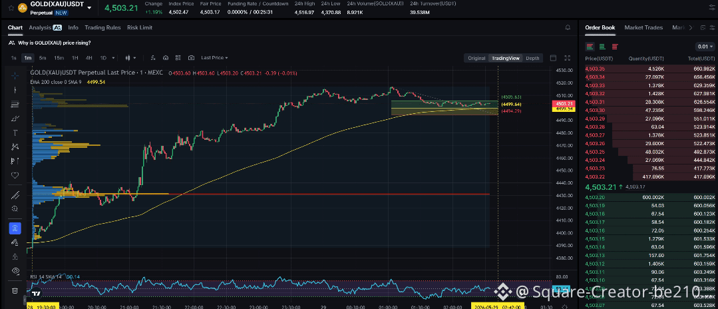Open the position forecast tool
Screen dimensions: 718x309
(15, 161)
